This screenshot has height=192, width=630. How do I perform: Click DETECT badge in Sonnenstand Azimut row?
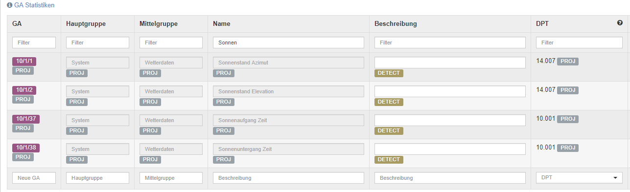pos(389,73)
